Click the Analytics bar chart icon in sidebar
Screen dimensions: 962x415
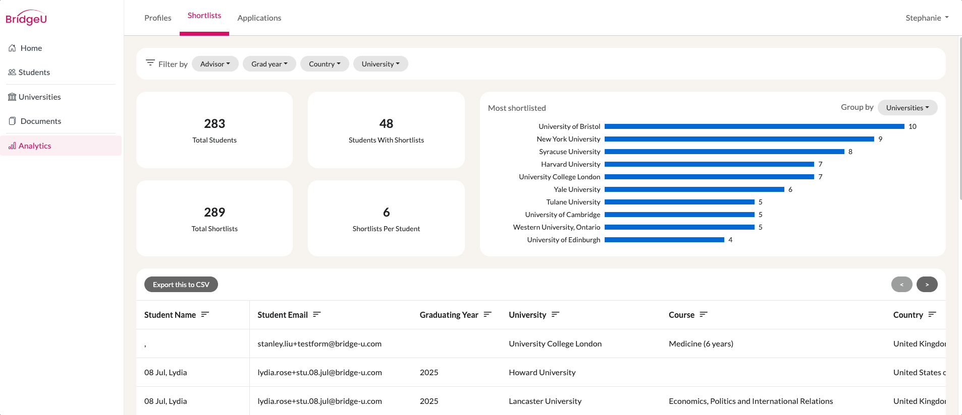[12, 146]
